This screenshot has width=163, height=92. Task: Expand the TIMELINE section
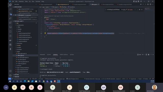point(13,77)
